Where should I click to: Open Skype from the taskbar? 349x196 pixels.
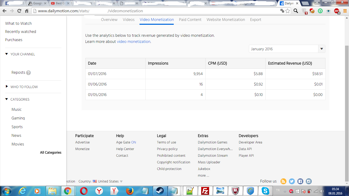(265, 191)
